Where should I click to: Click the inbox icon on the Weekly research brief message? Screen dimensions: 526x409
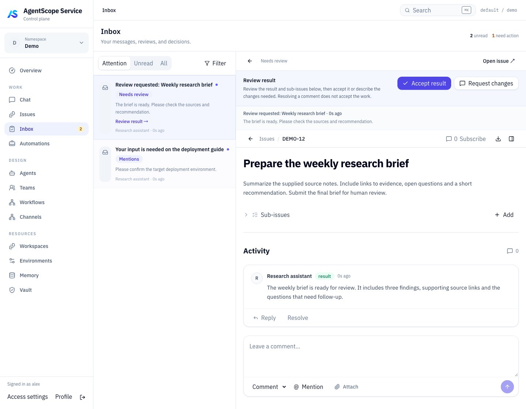[105, 88]
